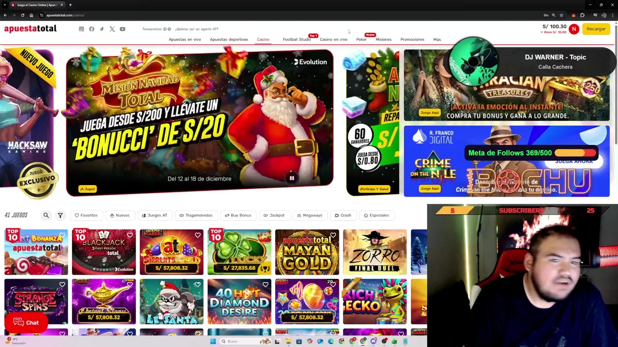Screen dimensions: 618x347
Task: Favorite the Sweet Bonanza game heart
Action: 62,235
